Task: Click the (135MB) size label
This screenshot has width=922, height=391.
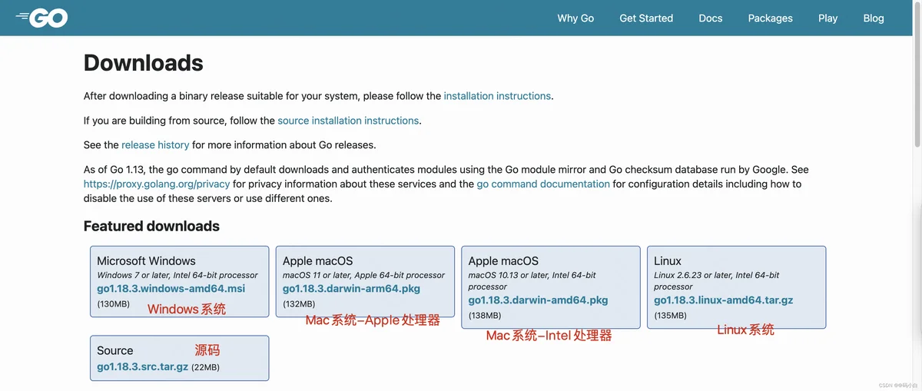Action: [671, 316]
